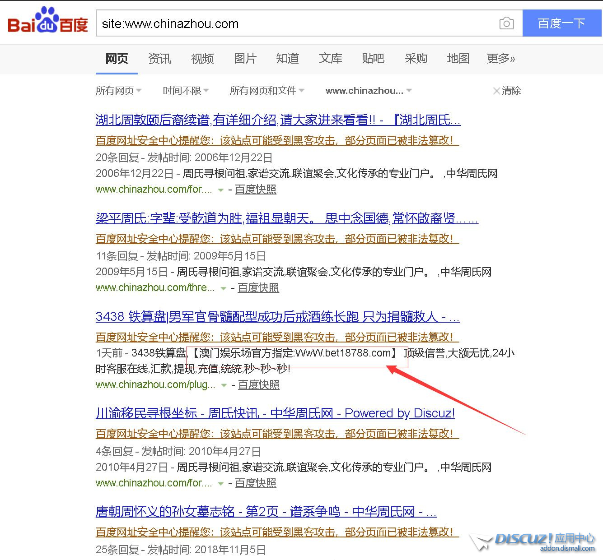
Task: Expand the 所有网页 filter dropdown
Action: click(x=118, y=91)
